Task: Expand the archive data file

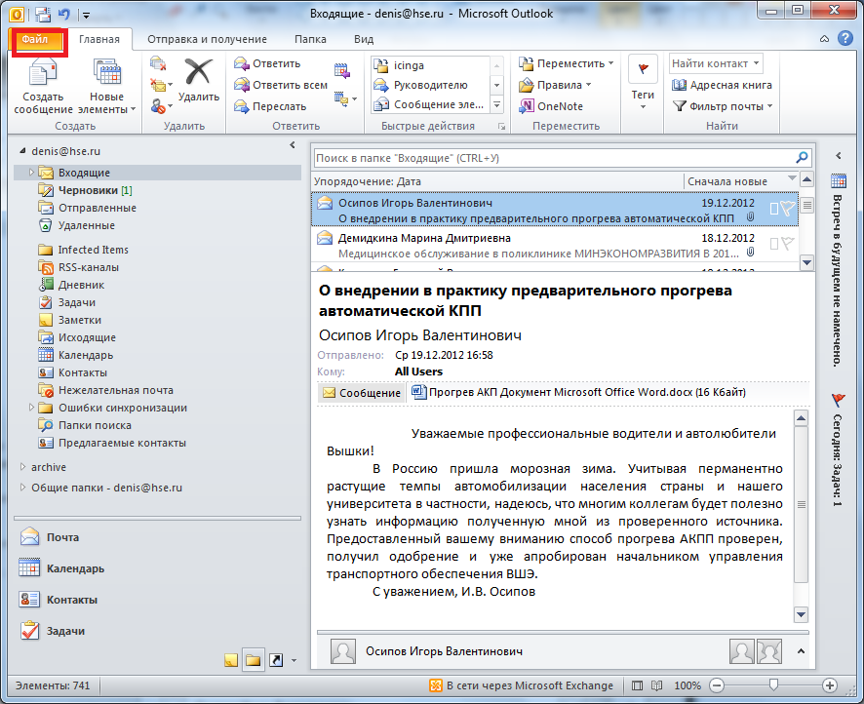Action: (x=22, y=467)
